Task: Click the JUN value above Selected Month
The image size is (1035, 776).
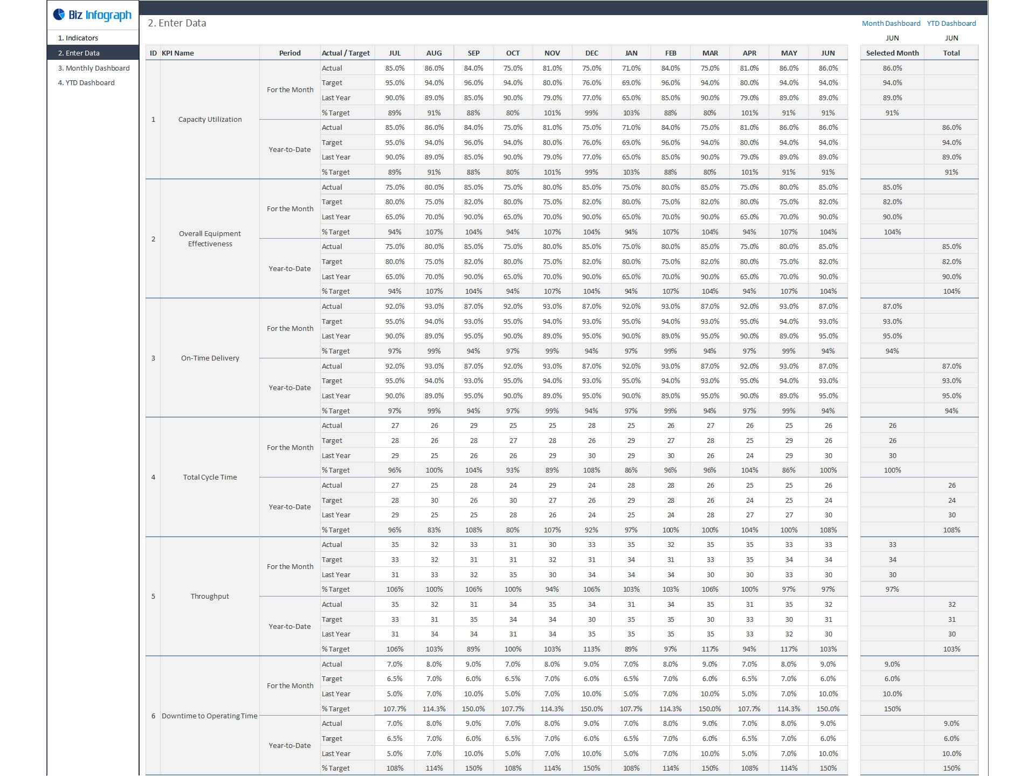Action: (892, 38)
